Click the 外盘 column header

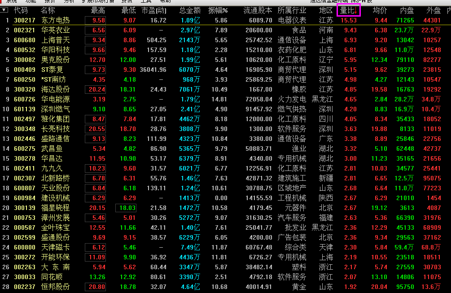point(434,11)
